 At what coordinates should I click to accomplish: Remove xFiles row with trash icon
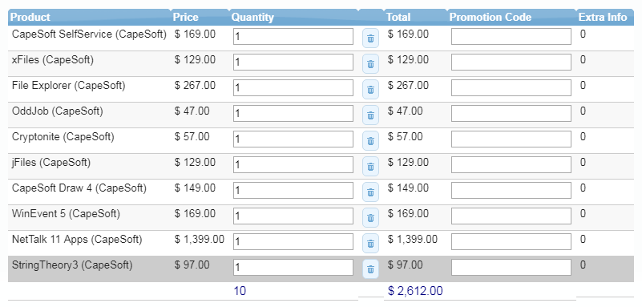pyautogui.click(x=370, y=64)
